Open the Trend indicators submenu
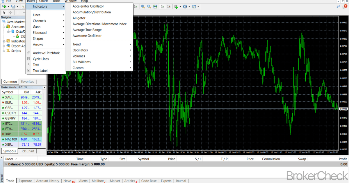 click(x=99, y=44)
